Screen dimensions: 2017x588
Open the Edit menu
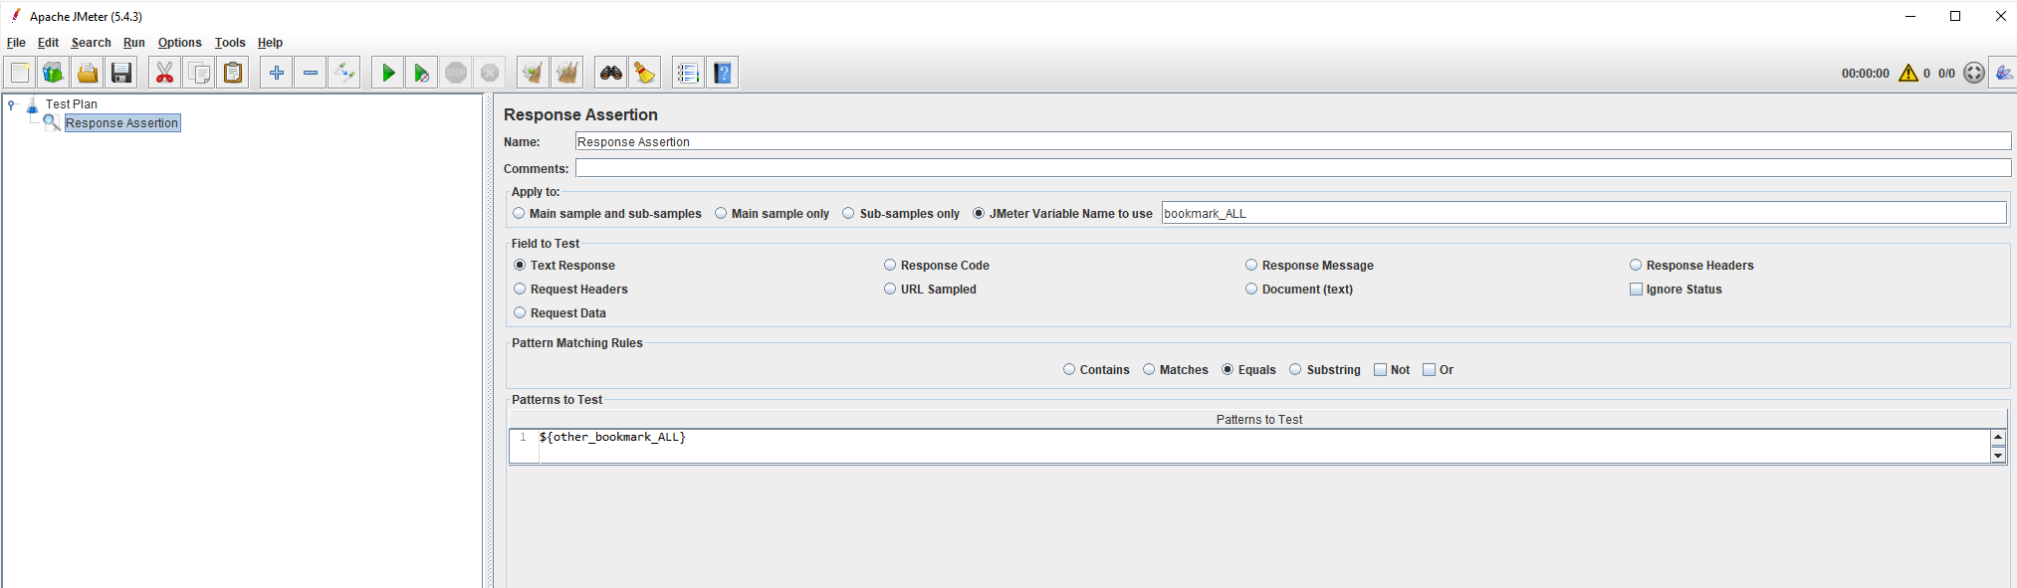pos(48,43)
